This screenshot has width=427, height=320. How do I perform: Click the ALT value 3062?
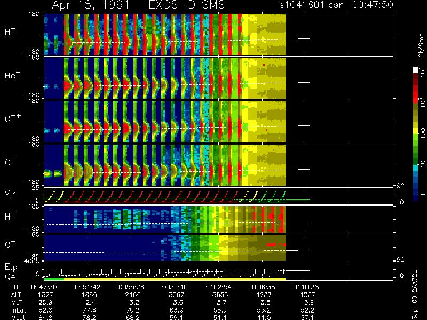click(177, 295)
